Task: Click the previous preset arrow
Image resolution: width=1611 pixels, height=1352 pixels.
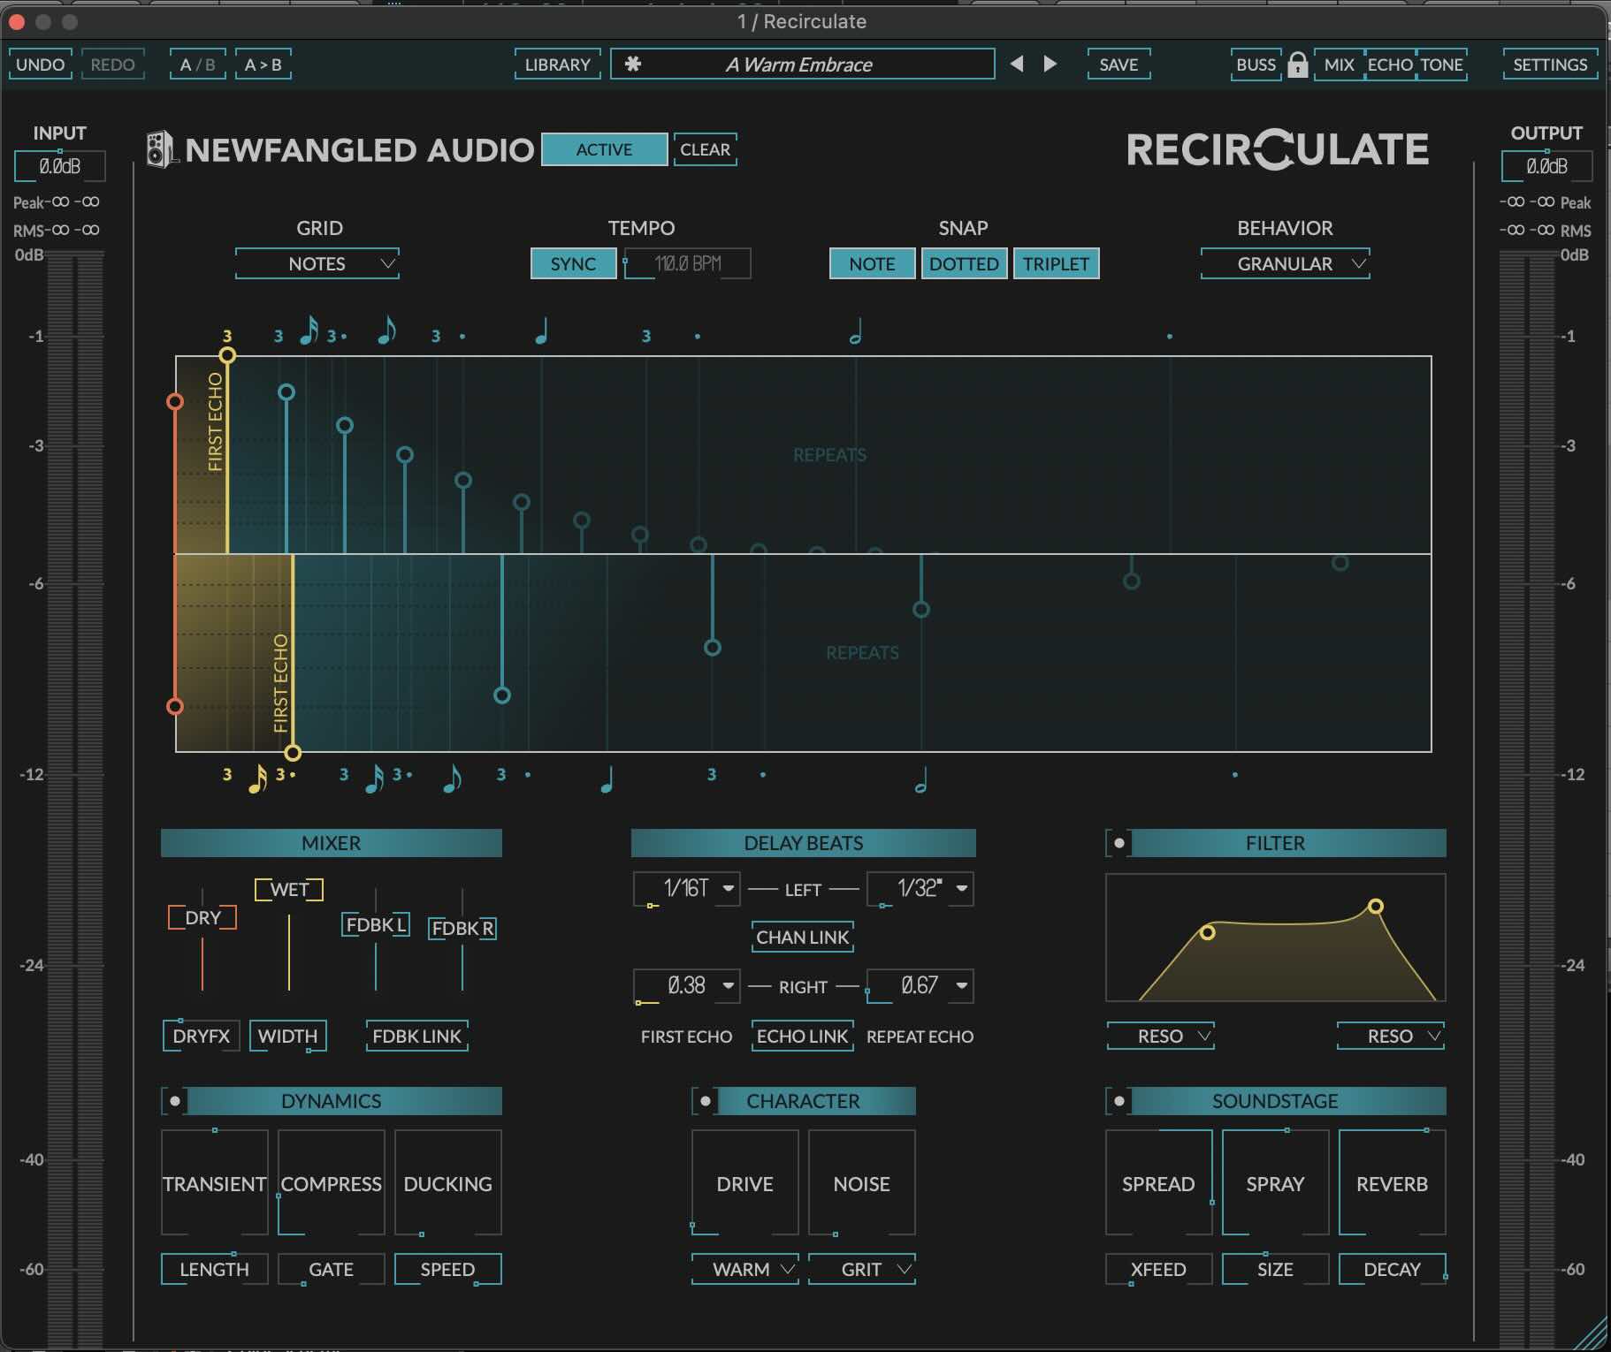Action: (x=1017, y=64)
